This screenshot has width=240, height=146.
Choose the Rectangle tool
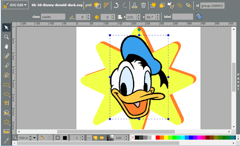tap(6, 84)
